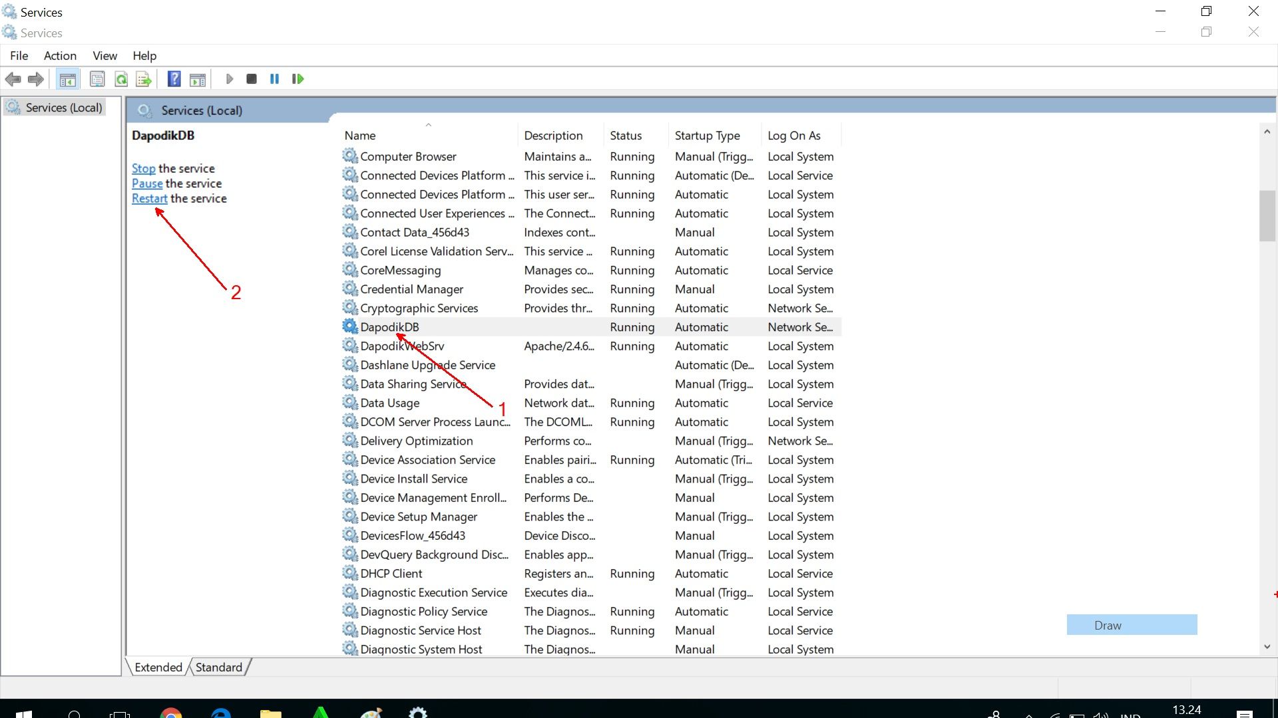Open the File menu
The height and width of the screenshot is (718, 1278).
coord(19,56)
